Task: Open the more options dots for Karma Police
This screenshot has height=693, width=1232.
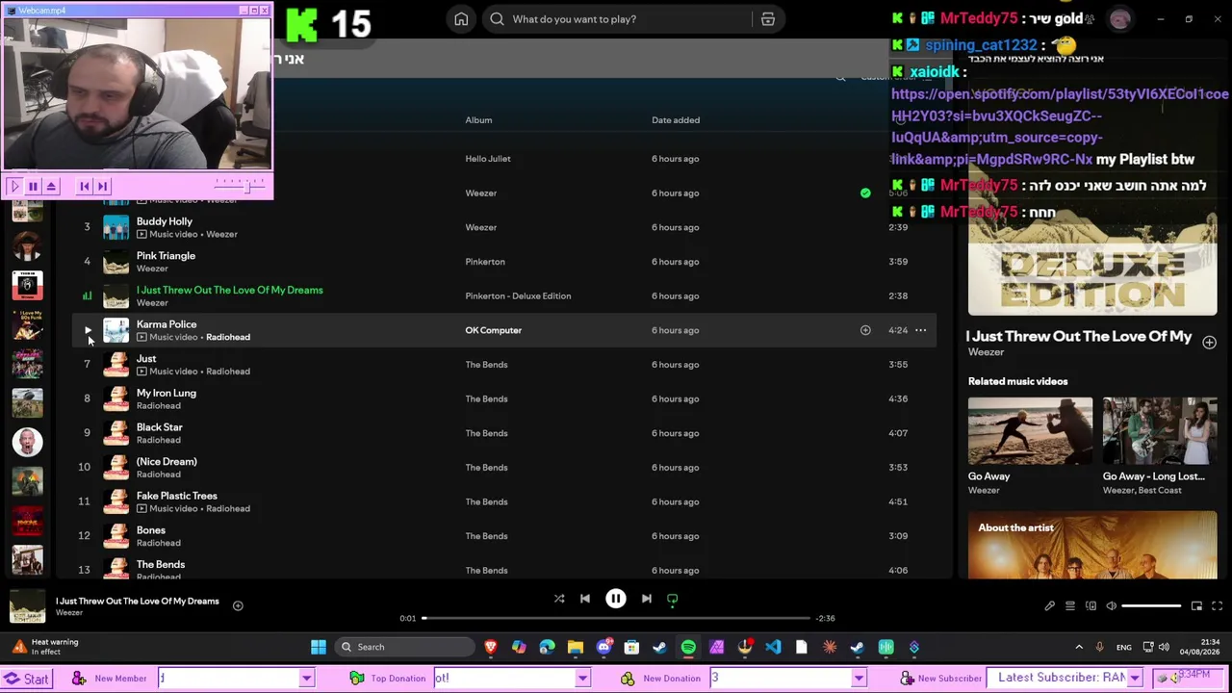Action: (920, 330)
